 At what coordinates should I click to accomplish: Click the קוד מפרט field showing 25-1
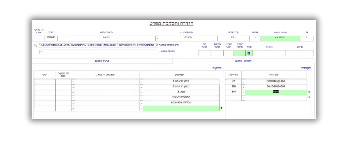[233, 38]
